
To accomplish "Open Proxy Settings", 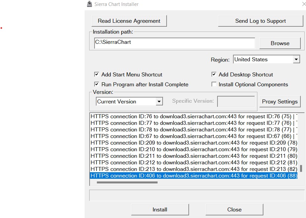I will click(280, 101).
